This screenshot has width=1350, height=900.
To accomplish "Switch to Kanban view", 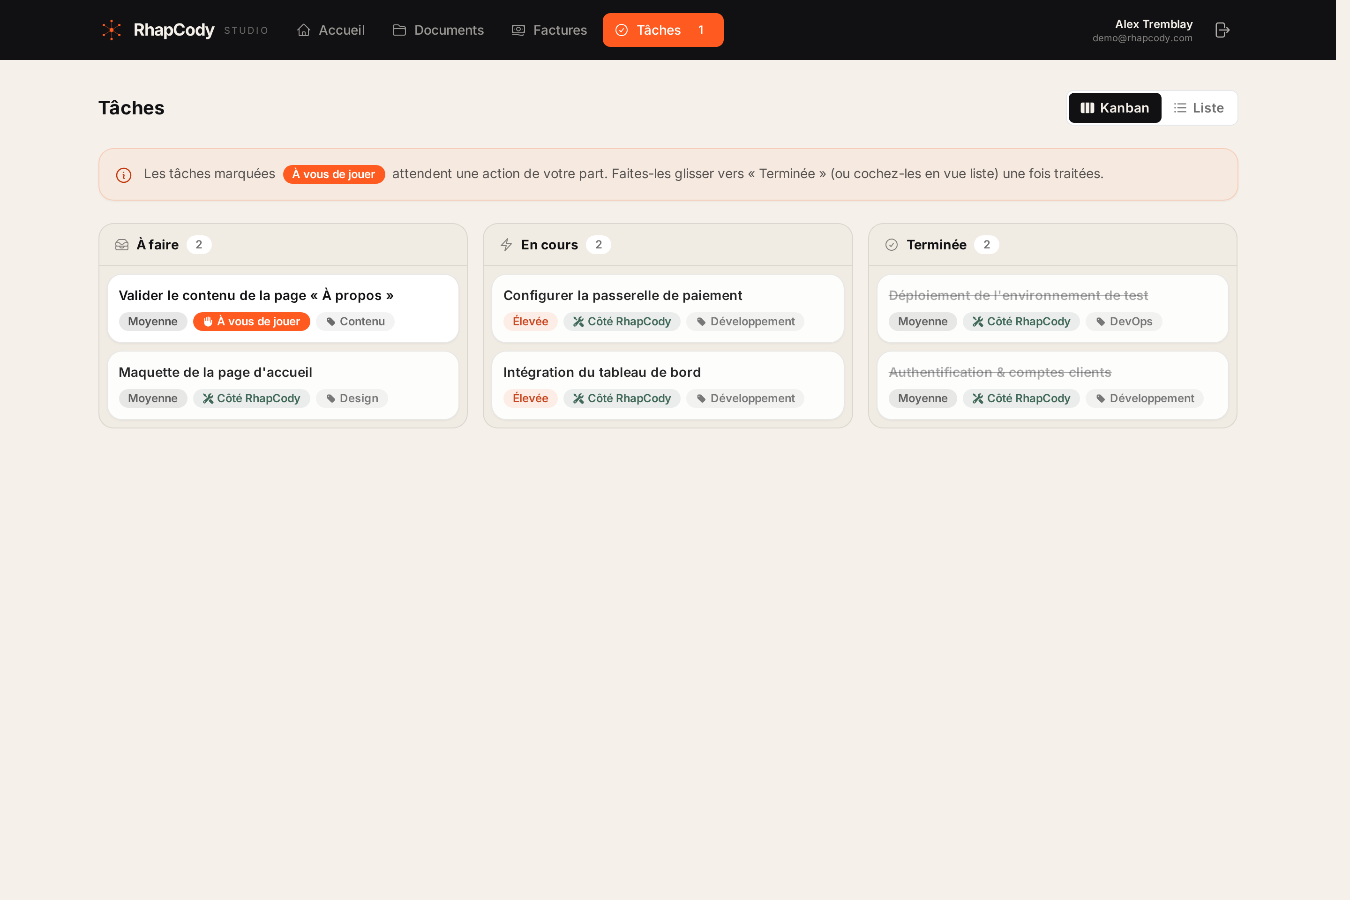I will [x=1115, y=108].
